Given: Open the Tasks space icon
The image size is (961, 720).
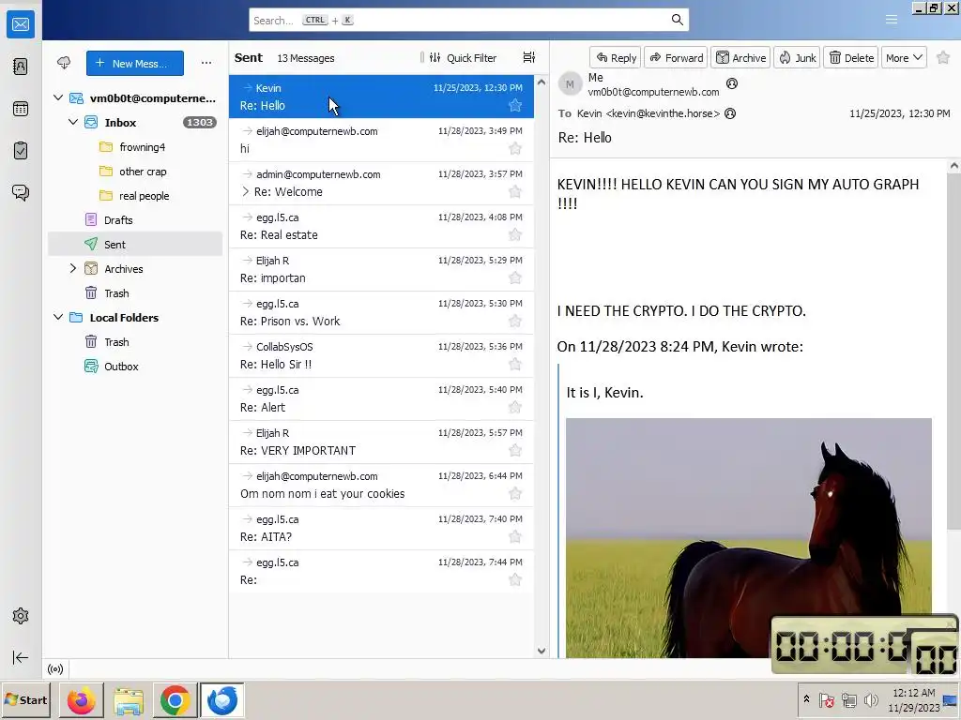Looking at the screenshot, I should pos(21,151).
